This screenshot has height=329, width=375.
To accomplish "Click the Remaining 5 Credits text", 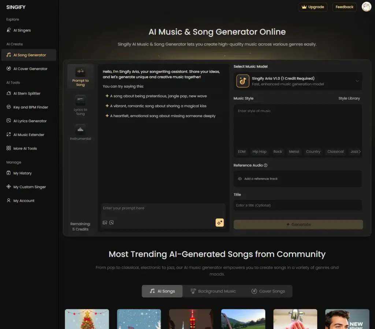I will 80,226.
